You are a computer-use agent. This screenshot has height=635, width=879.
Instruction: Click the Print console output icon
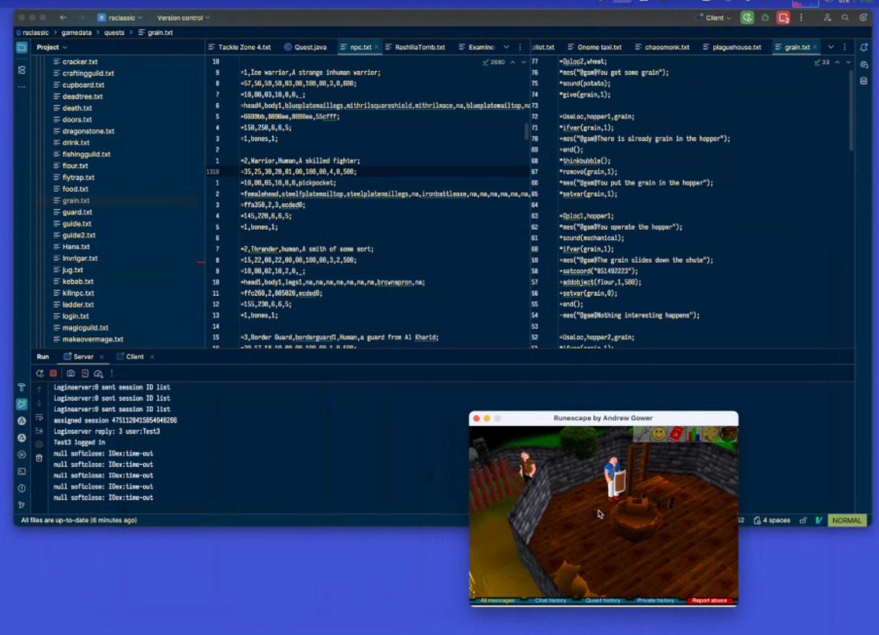click(x=39, y=444)
